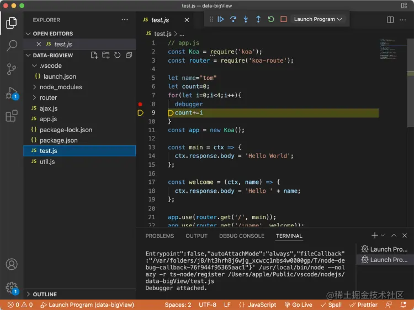Open the Launch Program configuration dropdown

click(x=318, y=19)
